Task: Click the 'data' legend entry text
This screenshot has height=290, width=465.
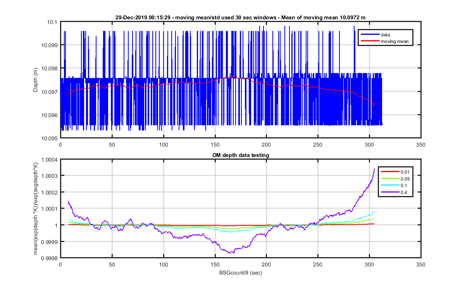Action: coord(385,35)
